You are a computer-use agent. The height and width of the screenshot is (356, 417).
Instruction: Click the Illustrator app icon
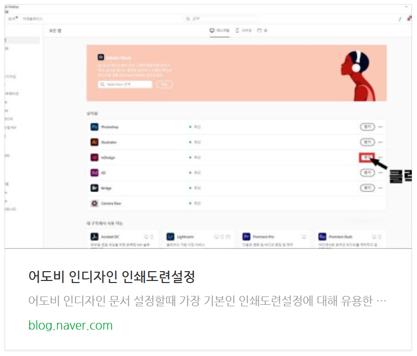point(94,142)
